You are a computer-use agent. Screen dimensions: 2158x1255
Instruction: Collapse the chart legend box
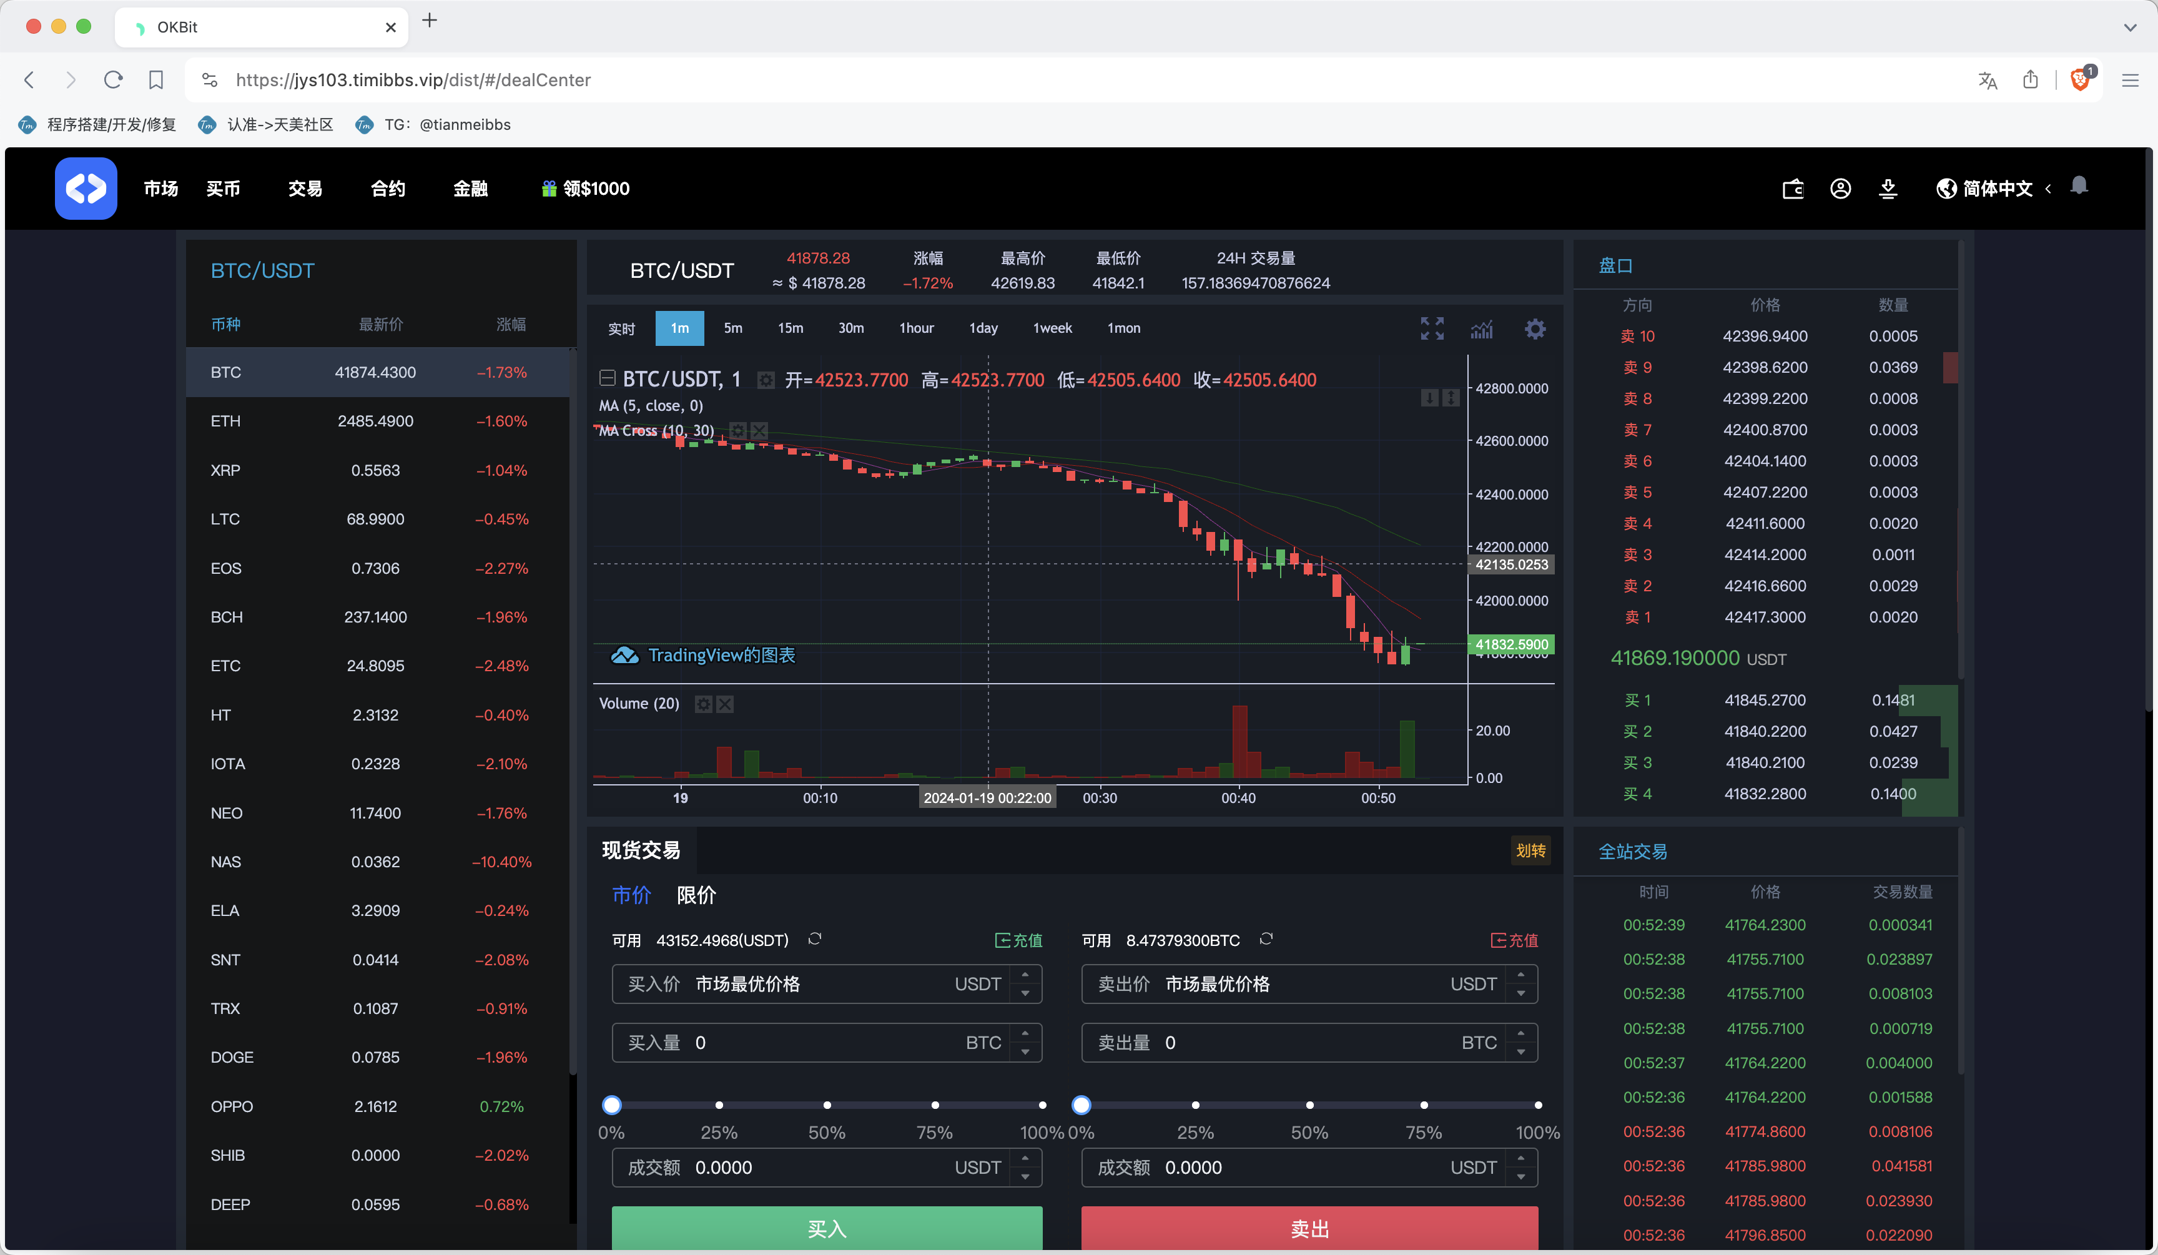607,378
